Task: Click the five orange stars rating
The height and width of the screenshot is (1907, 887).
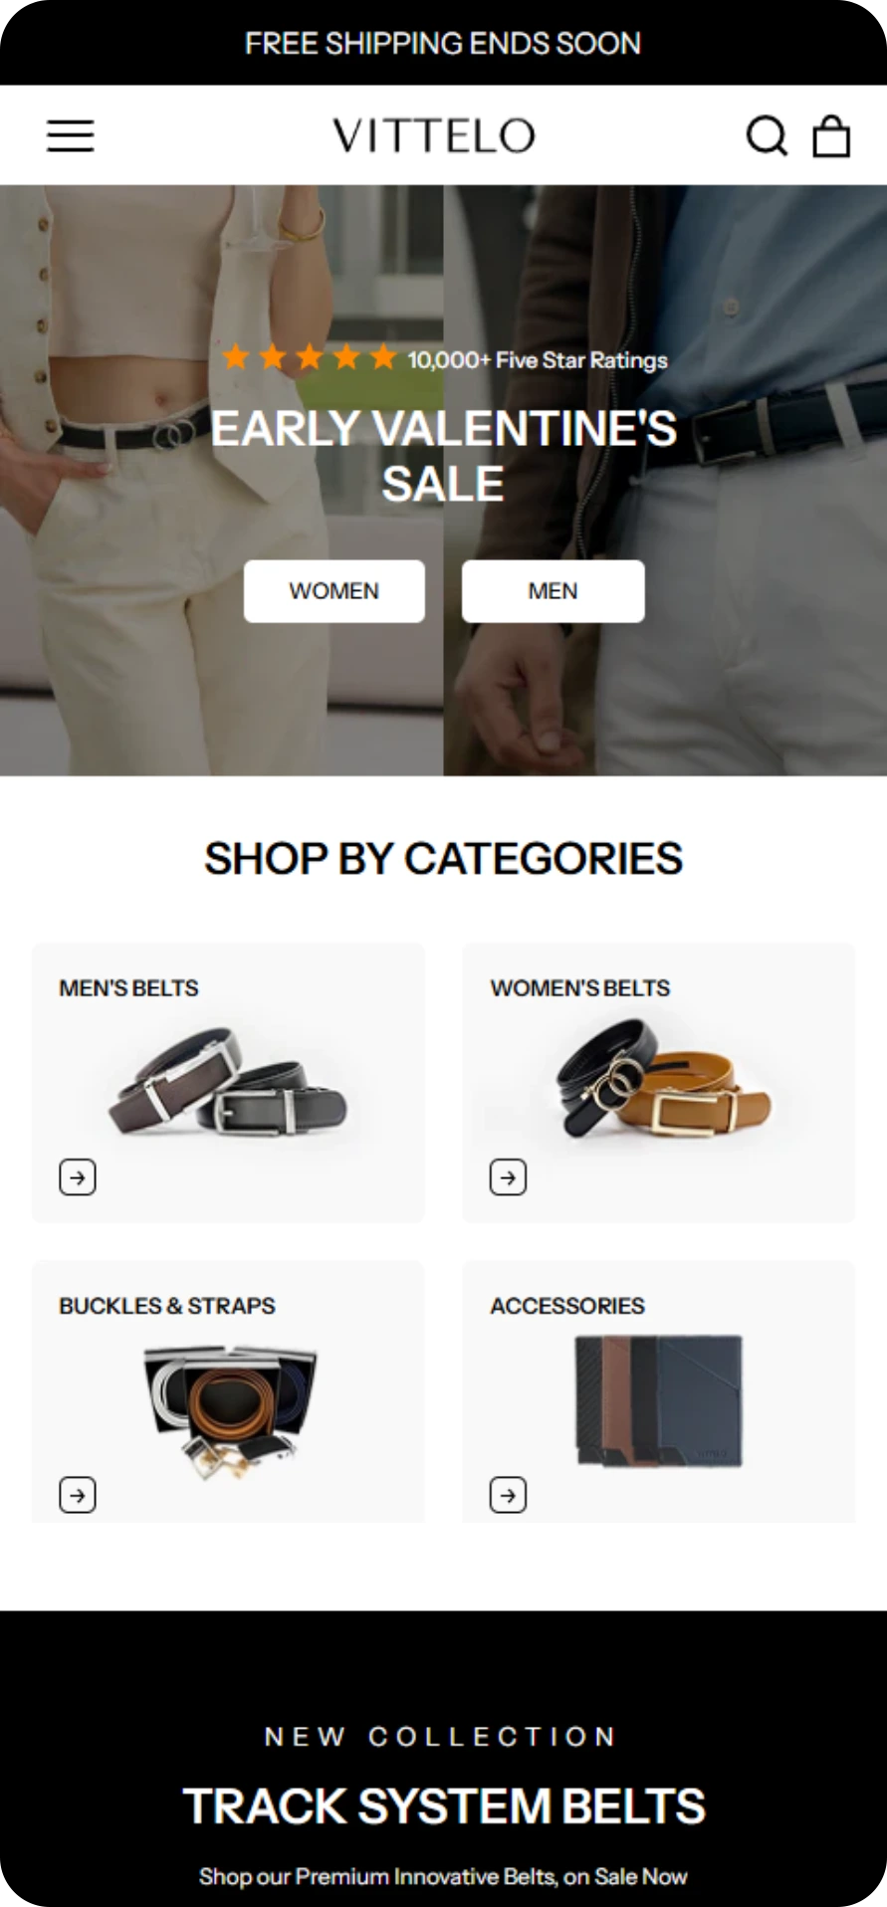Action: (x=310, y=357)
